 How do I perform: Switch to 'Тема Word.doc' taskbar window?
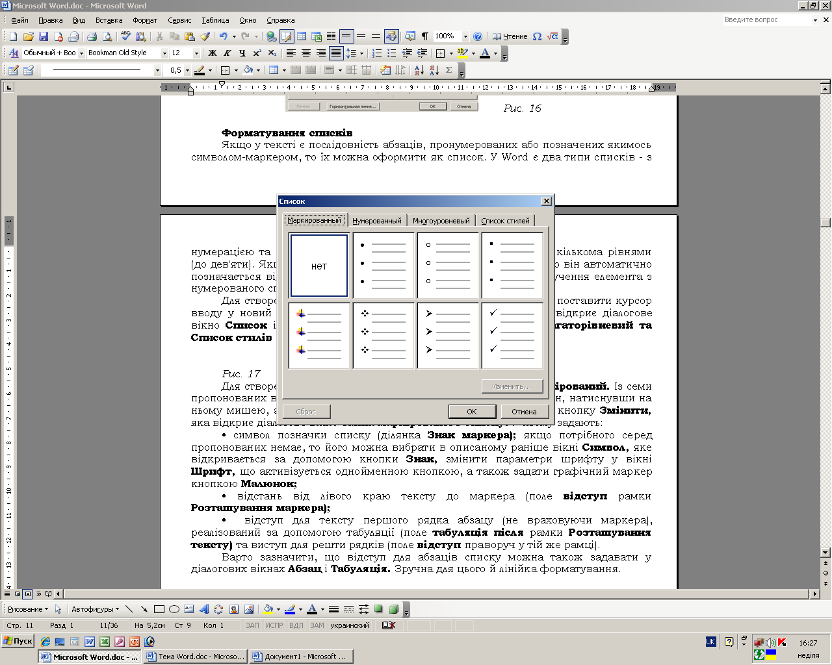tap(195, 657)
